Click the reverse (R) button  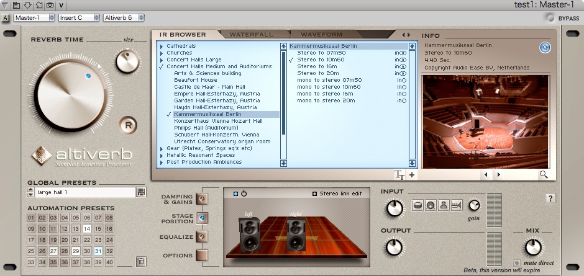tap(128, 125)
